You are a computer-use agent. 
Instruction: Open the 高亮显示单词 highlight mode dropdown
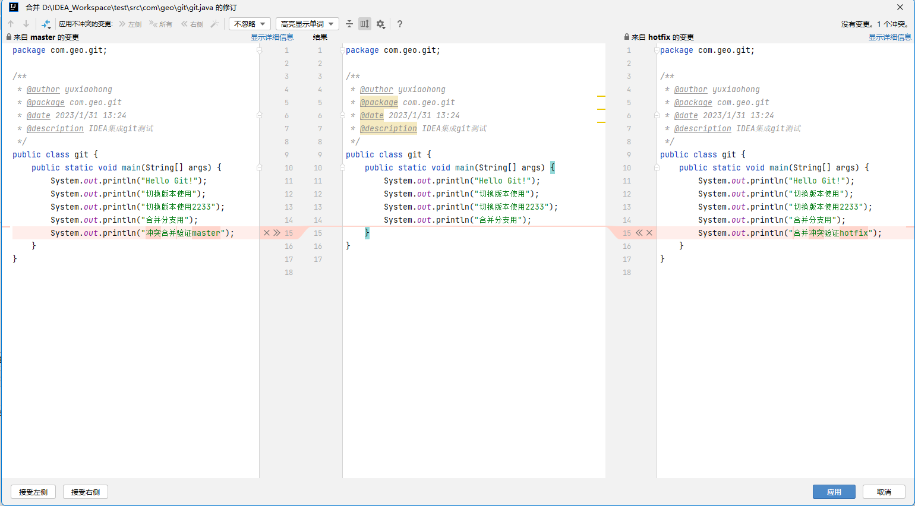pyautogui.click(x=307, y=24)
